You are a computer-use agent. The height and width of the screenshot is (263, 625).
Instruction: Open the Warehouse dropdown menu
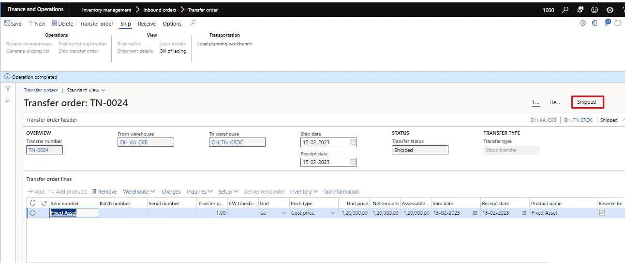(139, 192)
